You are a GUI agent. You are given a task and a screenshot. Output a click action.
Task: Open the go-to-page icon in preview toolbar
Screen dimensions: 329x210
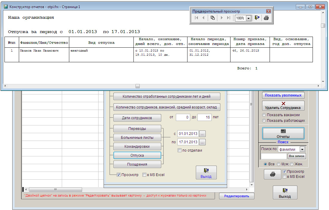point(213,18)
